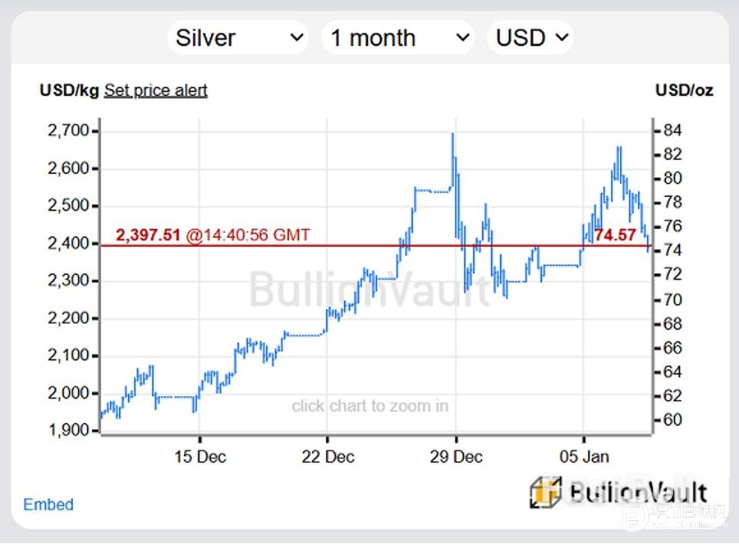Click the 15 Dec date axis label
This screenshot has width=739, height=544.
[200, 457]
